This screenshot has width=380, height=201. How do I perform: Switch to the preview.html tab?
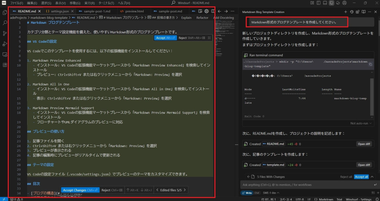[134, 12]
